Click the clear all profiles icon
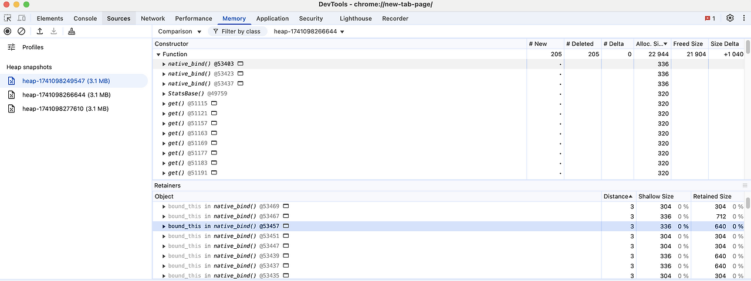Image resolution: width=751 pixels, height=281 pixels. coord(22,31)
